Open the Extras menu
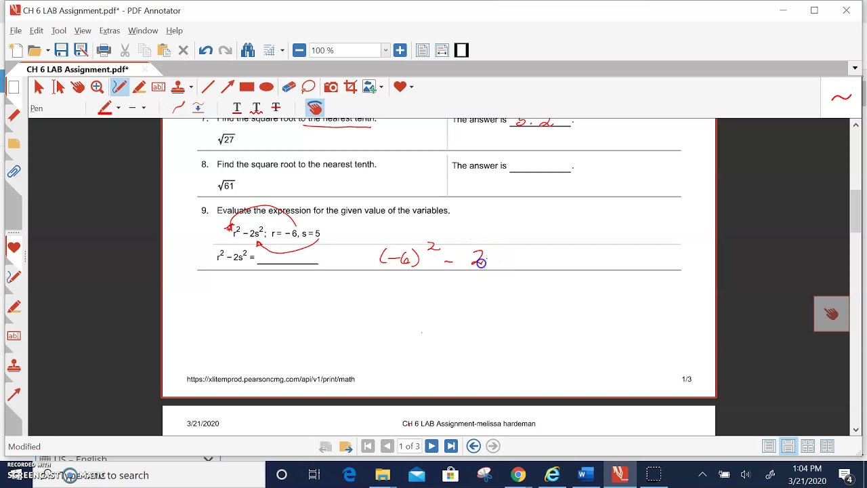The width and height of the screenshot is (867, 488). 109,30
